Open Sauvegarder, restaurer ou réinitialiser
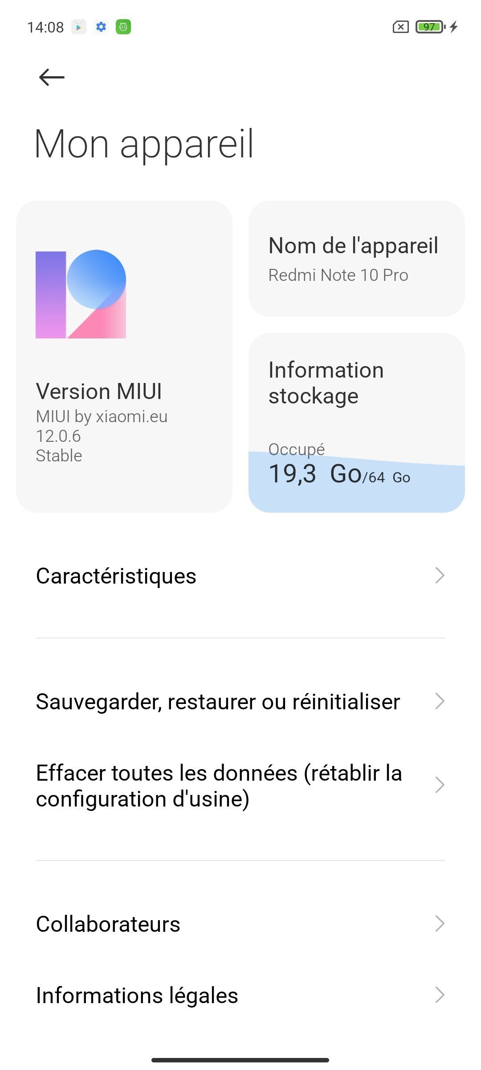The width and height of the screenshot is (481, 1070). point(218,701)
